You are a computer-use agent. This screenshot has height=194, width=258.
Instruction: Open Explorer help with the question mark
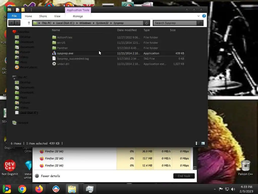point(204,16)
